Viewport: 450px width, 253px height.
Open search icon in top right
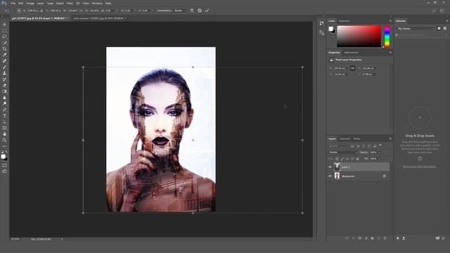(x=435, y=11)
